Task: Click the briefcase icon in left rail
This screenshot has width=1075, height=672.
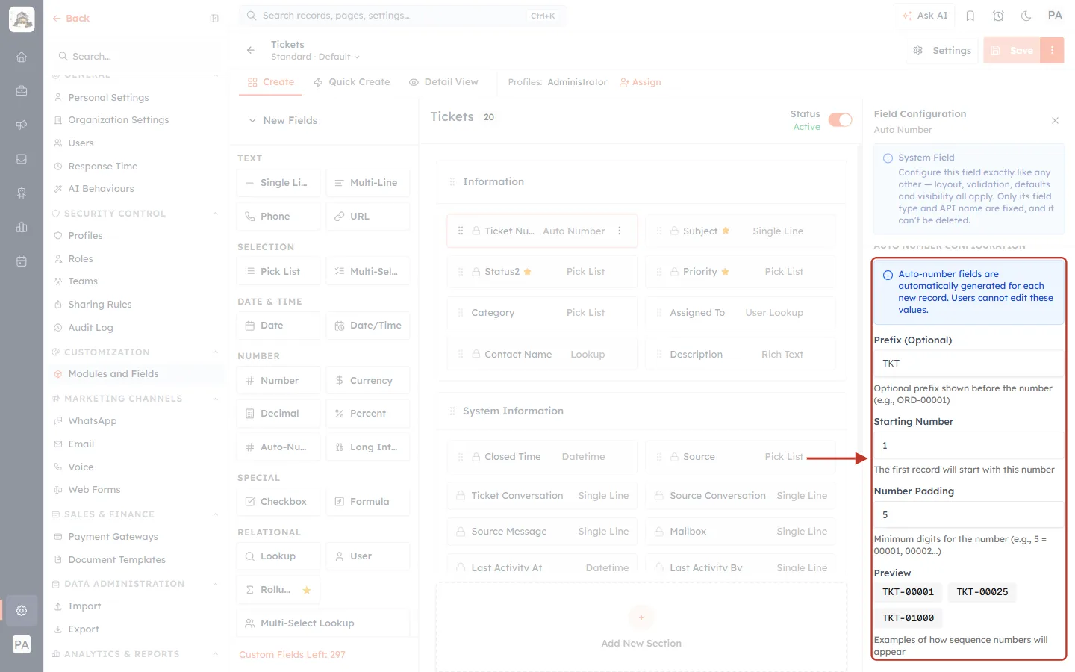Action: tap(22, 91)
